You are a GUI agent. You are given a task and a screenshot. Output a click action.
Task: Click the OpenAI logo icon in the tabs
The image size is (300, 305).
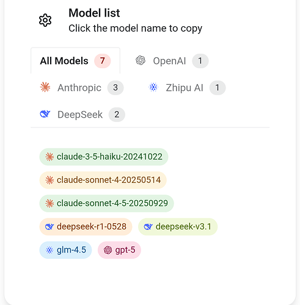pos(141,60)
